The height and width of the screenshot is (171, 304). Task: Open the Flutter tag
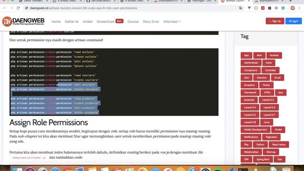(266, 85)
